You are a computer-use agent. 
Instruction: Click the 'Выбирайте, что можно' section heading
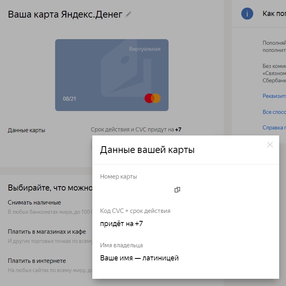[x=50, y=188]
